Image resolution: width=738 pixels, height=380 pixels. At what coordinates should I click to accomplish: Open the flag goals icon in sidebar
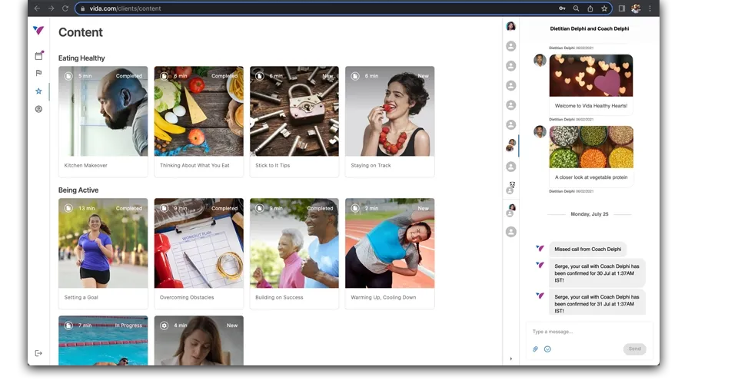coord(38,73)
